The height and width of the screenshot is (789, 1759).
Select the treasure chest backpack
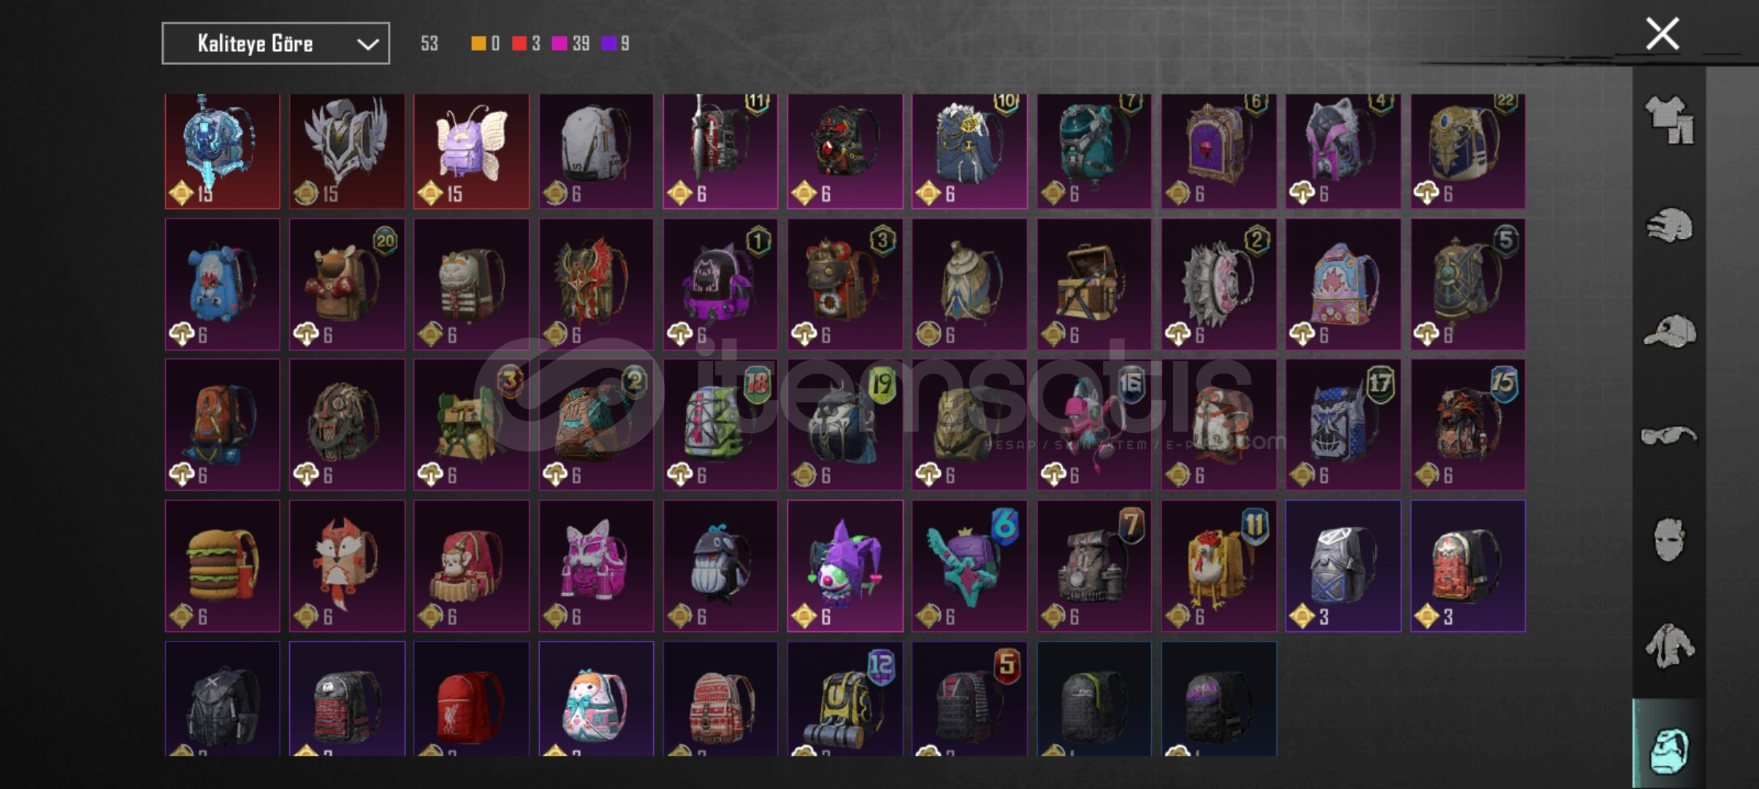click(x=1094, y=284)
